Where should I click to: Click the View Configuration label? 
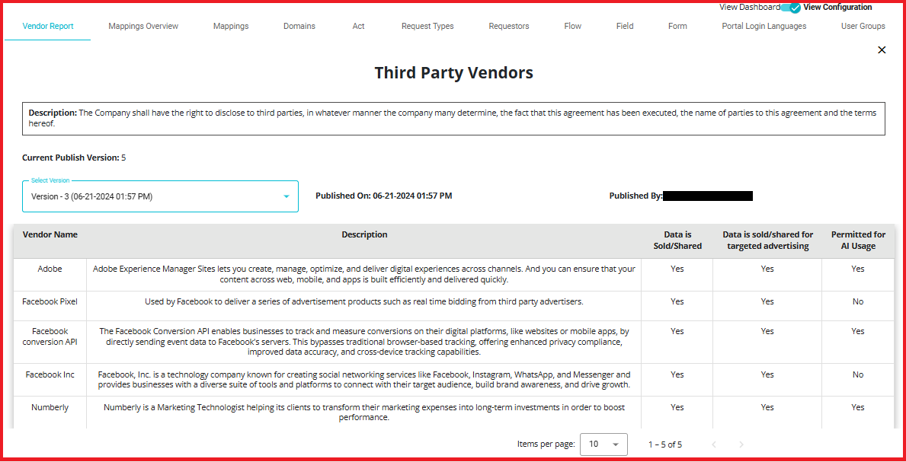837,8
